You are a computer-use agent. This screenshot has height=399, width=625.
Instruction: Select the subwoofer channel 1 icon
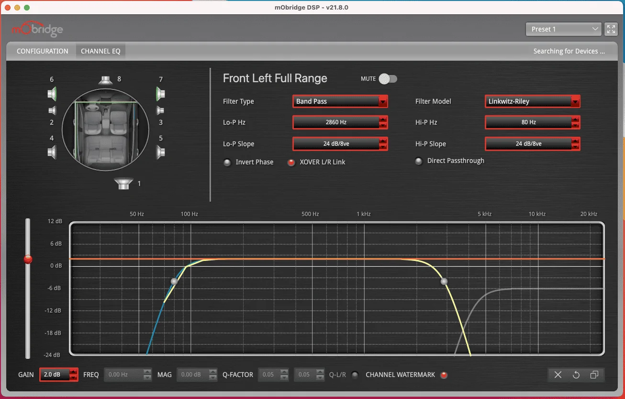[124, 183]
